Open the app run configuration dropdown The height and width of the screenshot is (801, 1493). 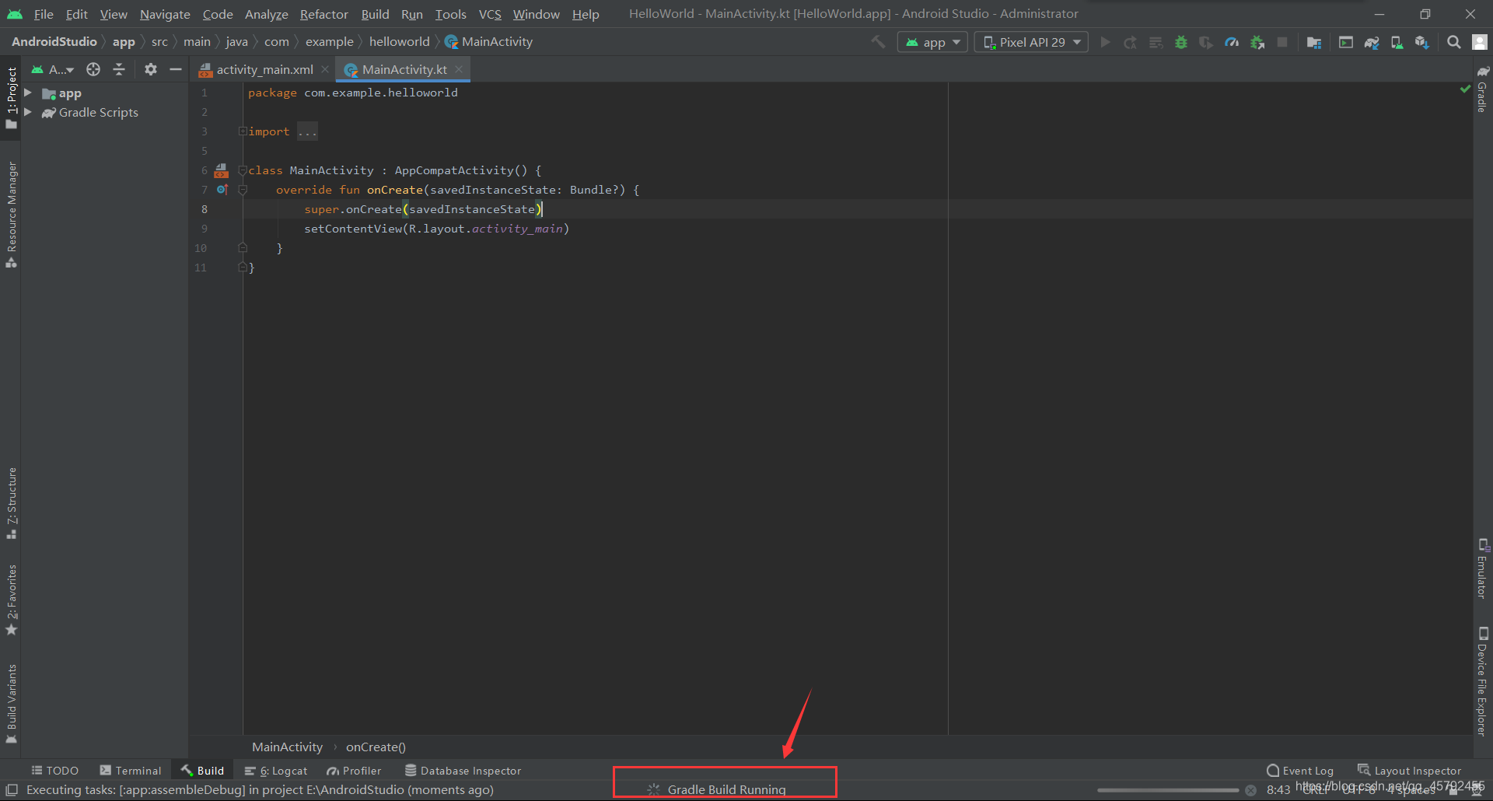(x=932, y=42)
